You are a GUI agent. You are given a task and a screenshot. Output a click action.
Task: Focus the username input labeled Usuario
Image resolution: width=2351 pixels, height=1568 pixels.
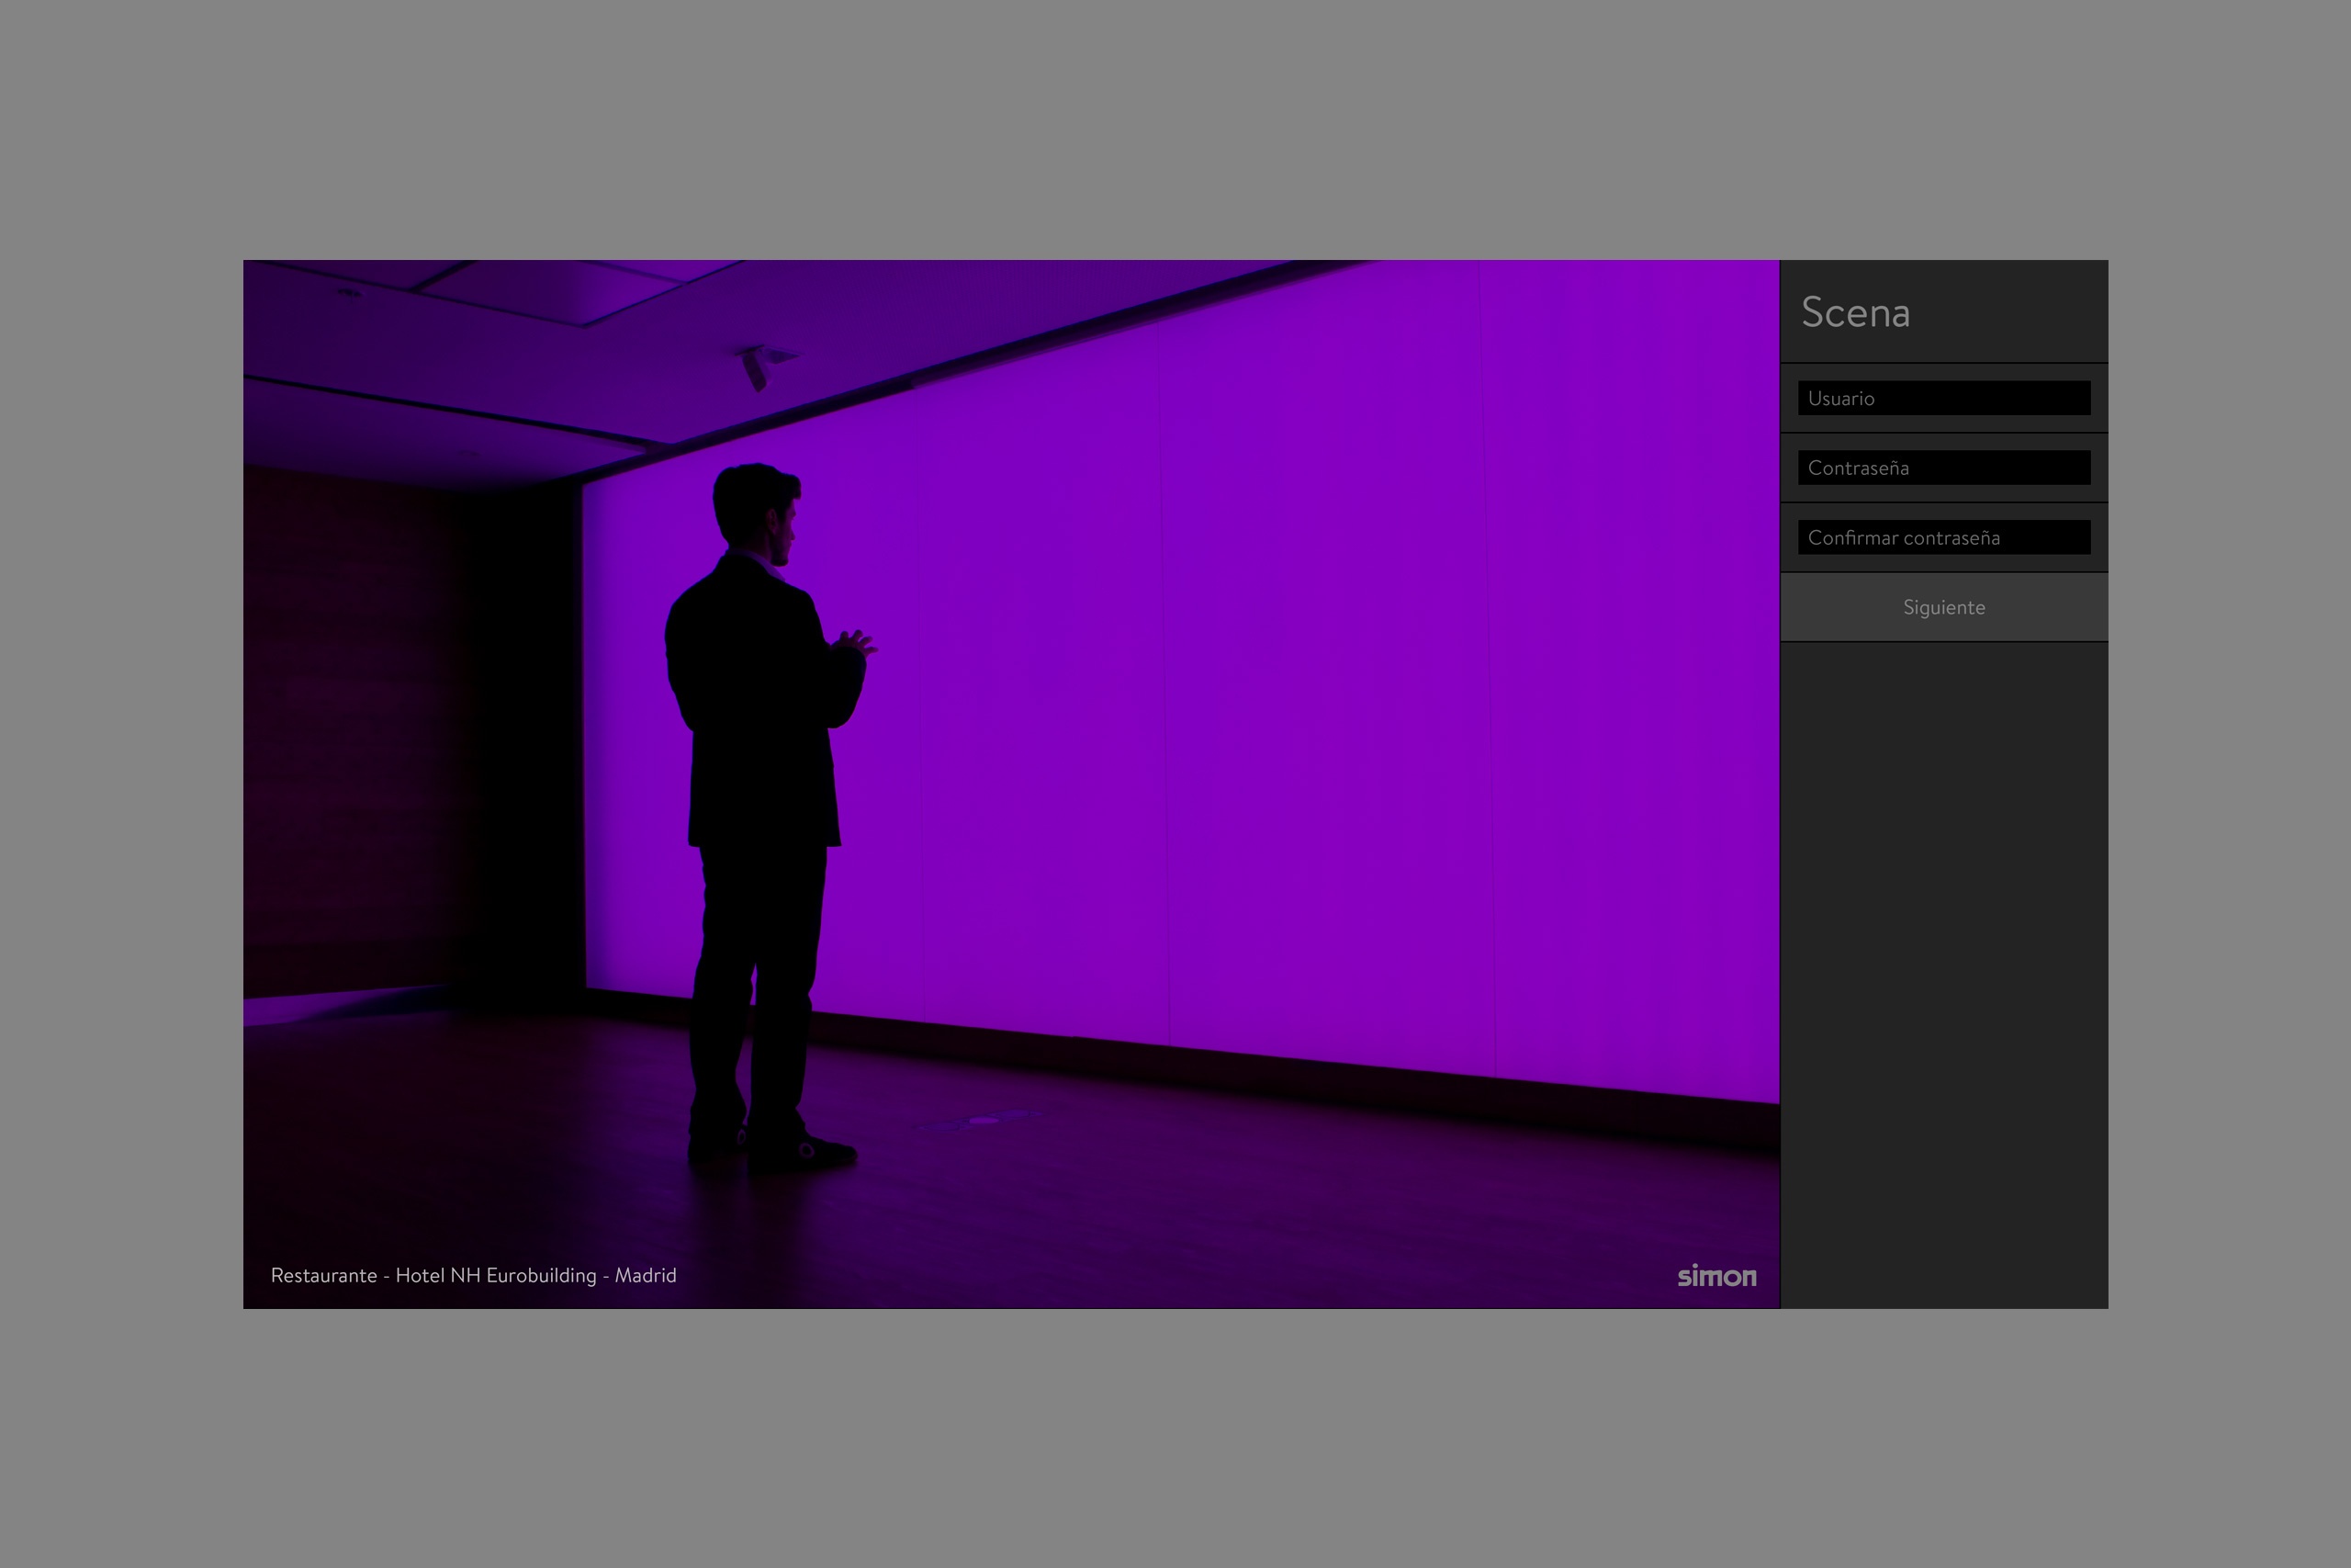(1942, 398)
